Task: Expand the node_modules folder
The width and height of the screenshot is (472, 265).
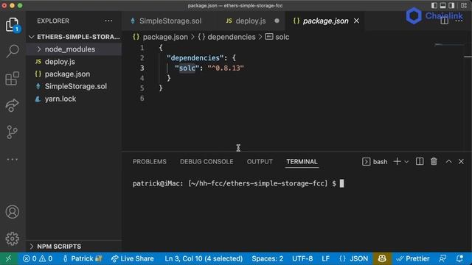Action: [74, 49]
